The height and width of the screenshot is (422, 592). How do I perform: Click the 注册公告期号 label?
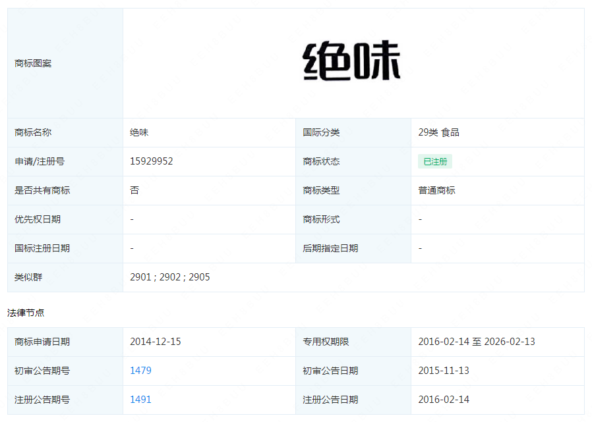point(42,400)
